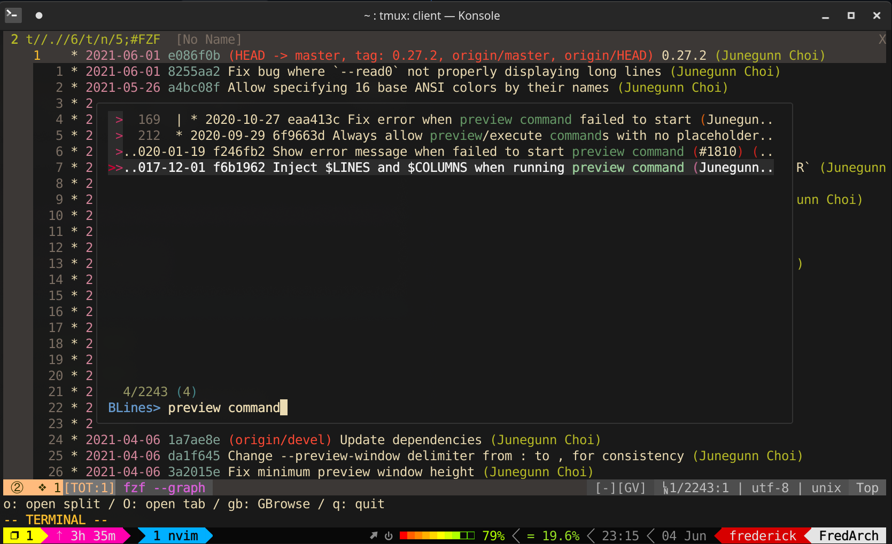Image resolution: width=892 pixels, height=544 pixels.
Task: Click the '3h 35m' uptime segment
Action: [93, 535]
